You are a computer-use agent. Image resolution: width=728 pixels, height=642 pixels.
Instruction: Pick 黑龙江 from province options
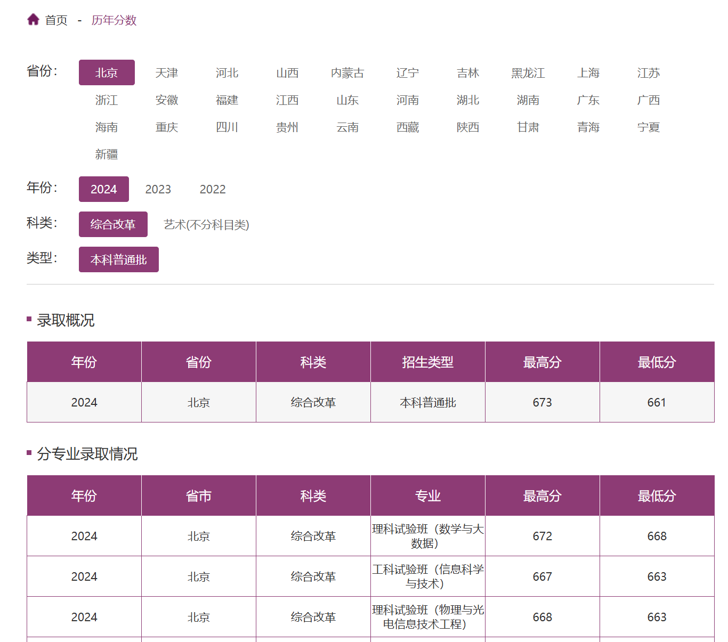(528, 73)
